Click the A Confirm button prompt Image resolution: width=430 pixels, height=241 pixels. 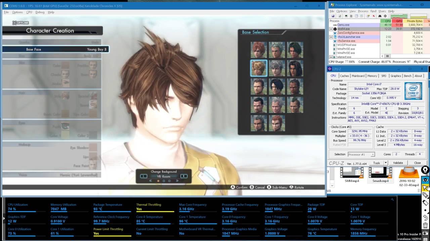click(x=239, y=187)
